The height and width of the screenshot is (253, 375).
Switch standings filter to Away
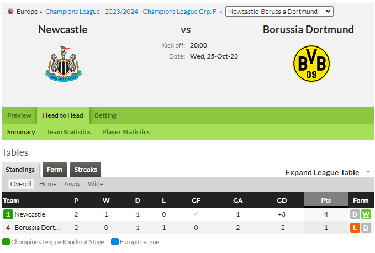(72, 184)
